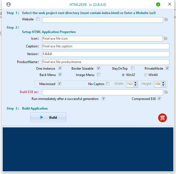Focus the web project directory input field
The image size is (176, 174).
103,20
